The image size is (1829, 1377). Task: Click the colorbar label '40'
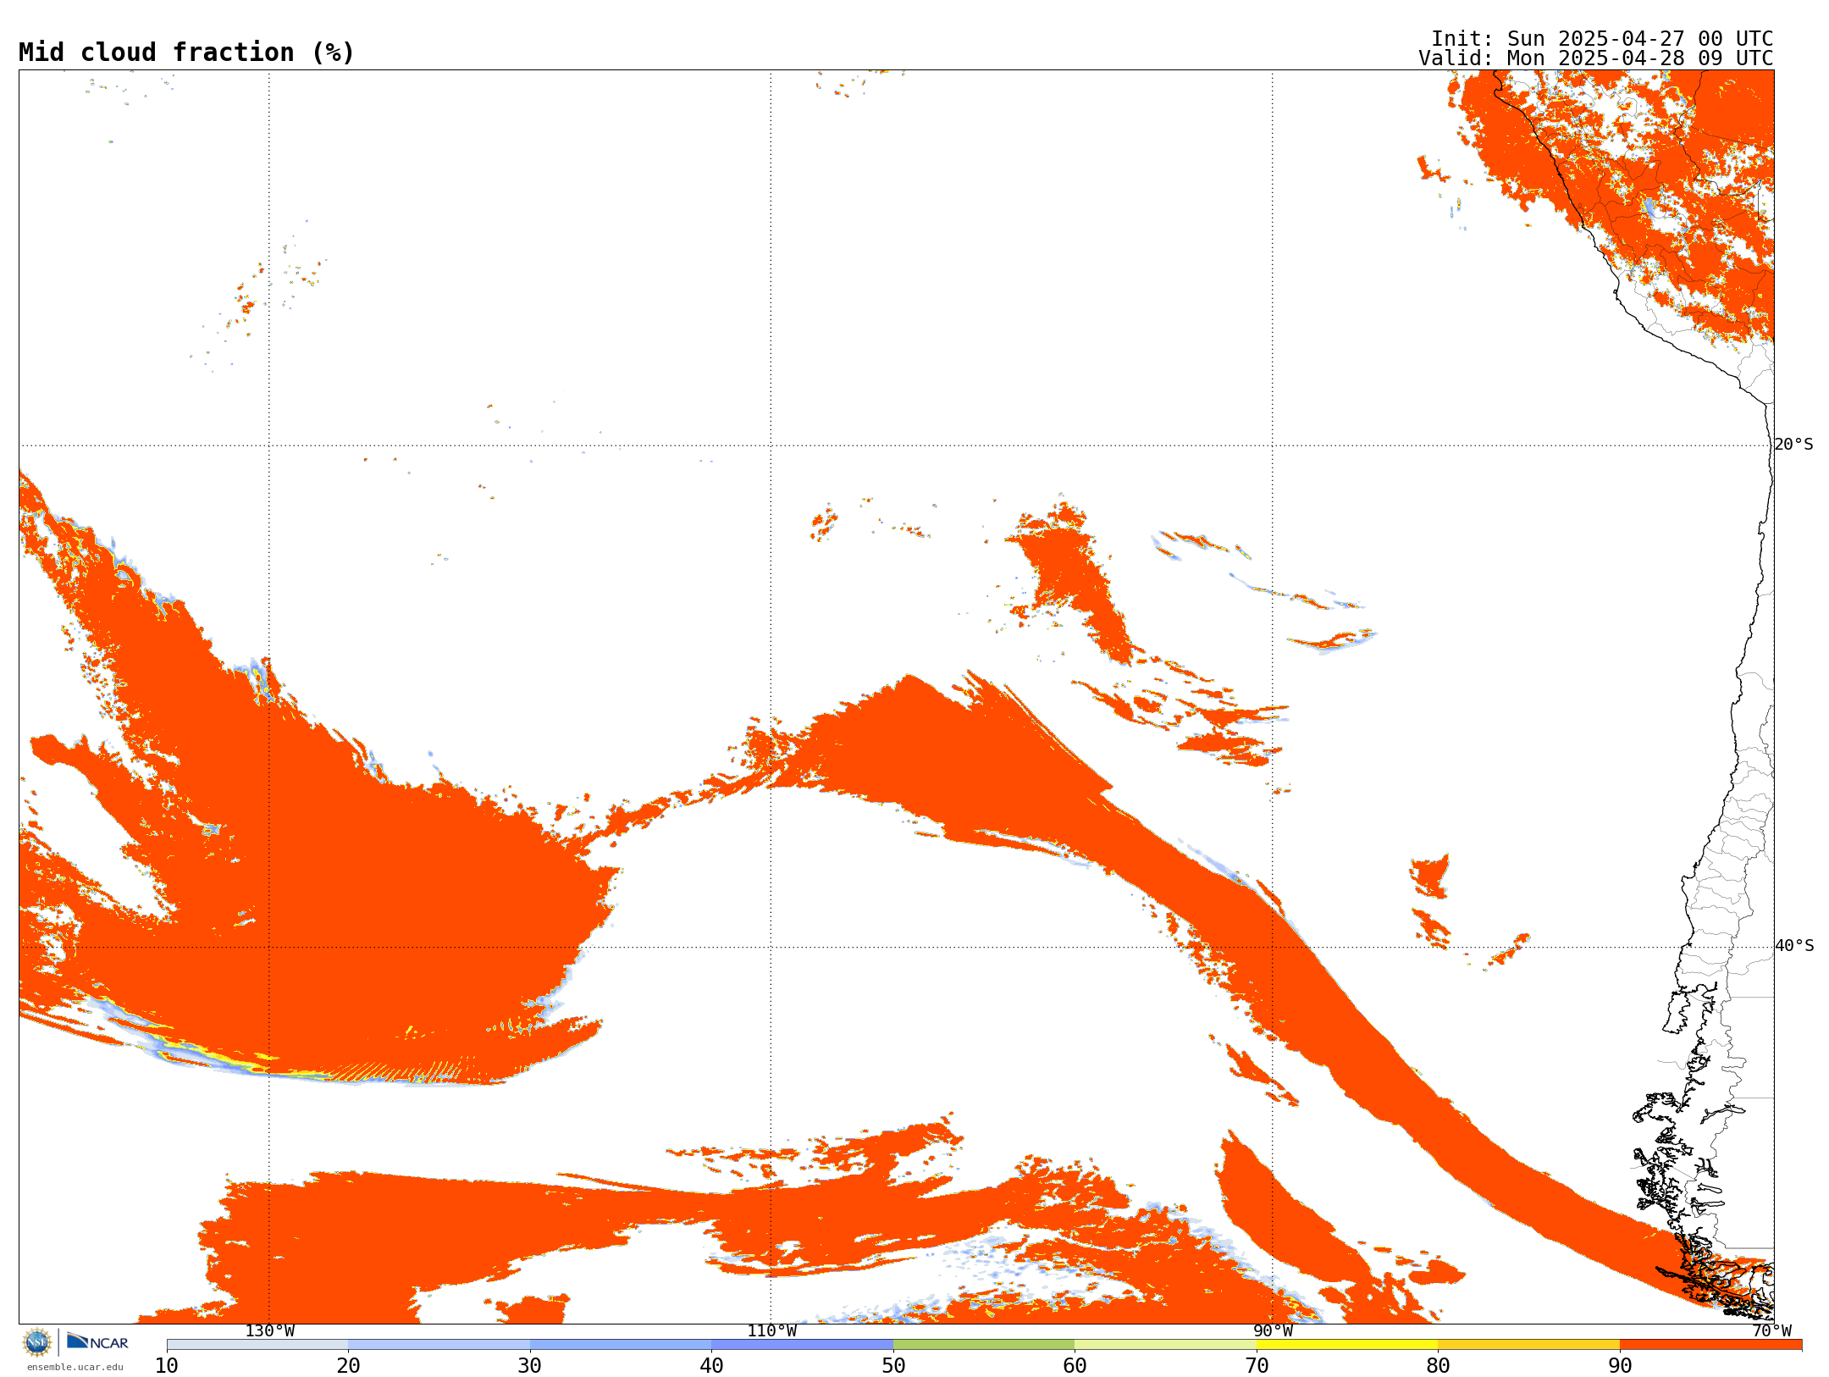click(711, 1366)
